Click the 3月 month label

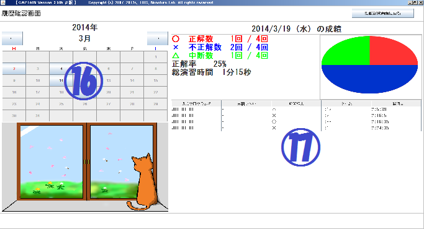coord(84,38)
